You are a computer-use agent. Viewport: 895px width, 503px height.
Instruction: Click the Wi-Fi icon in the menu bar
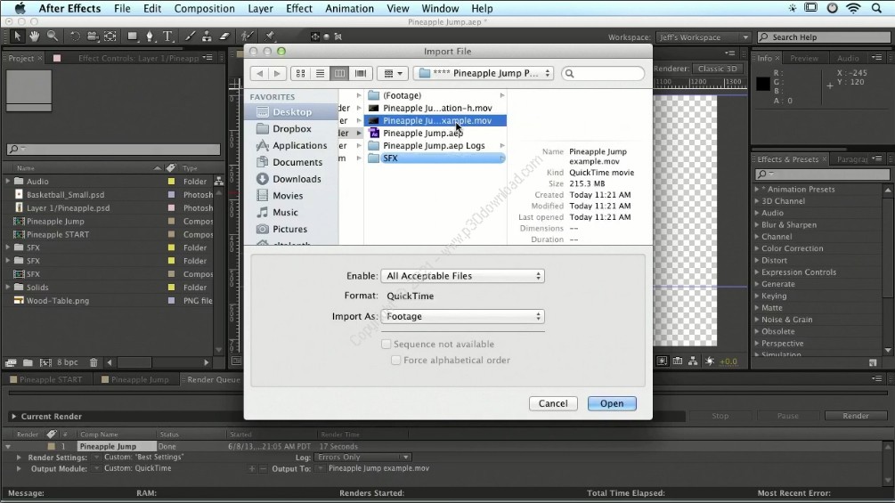click(x=853, y=8)
